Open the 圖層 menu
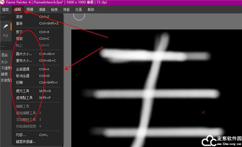 (x=30, y=10)
